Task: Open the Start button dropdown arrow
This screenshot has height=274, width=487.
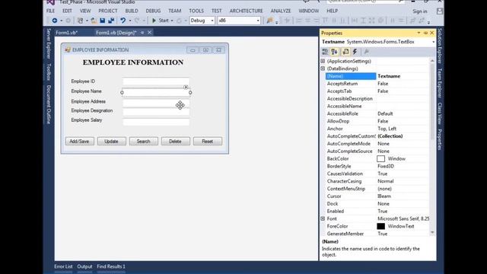Action: tap(172, 21)
